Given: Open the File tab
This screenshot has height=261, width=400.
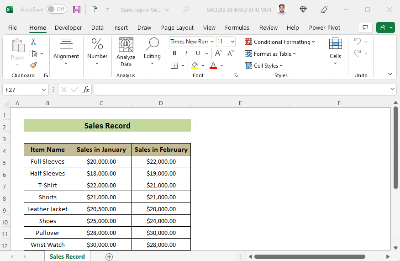Looking at the screenshot, I should pos(12,27).
